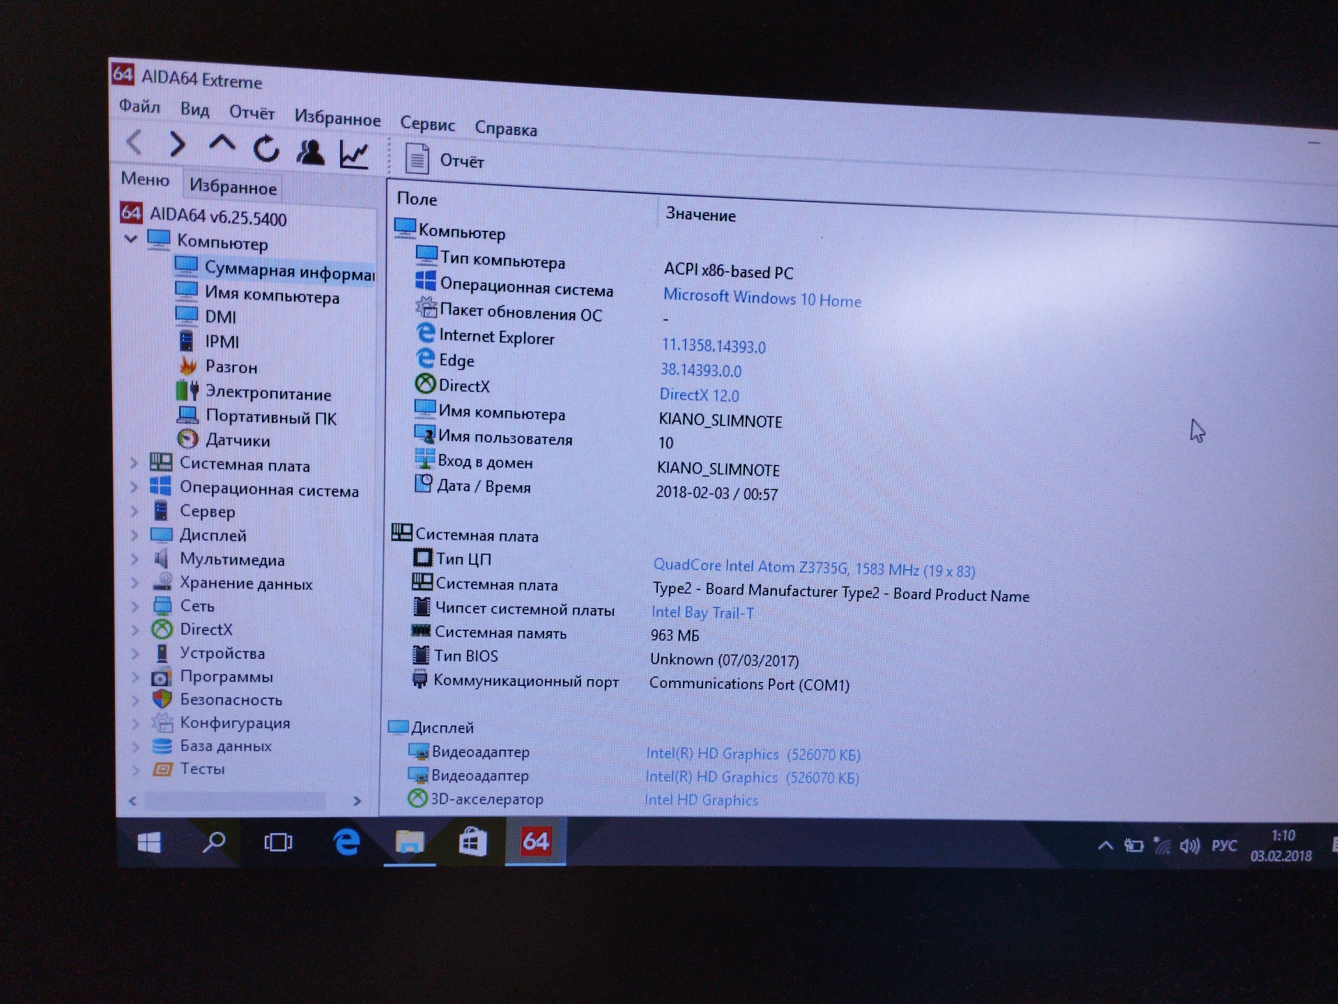Screen dimensions: 1338x1004
Task: Switch to the Избранное sidebar tab
Action: point(233,186)
